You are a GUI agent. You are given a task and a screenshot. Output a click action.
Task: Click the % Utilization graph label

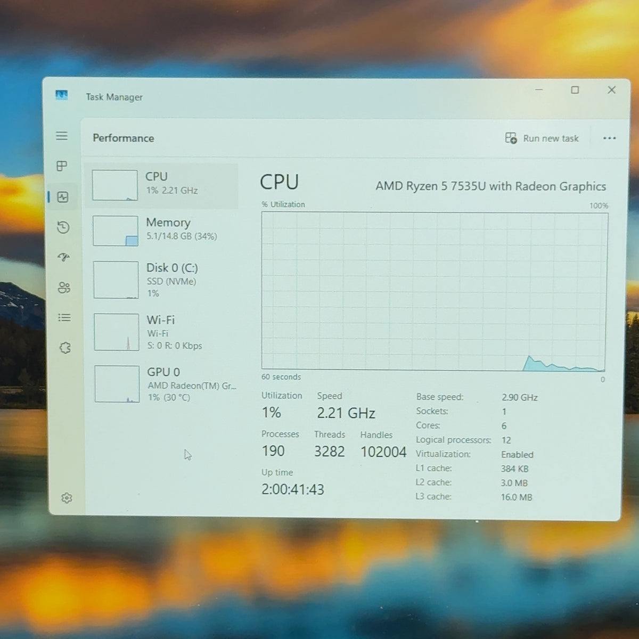pos(283,204)
